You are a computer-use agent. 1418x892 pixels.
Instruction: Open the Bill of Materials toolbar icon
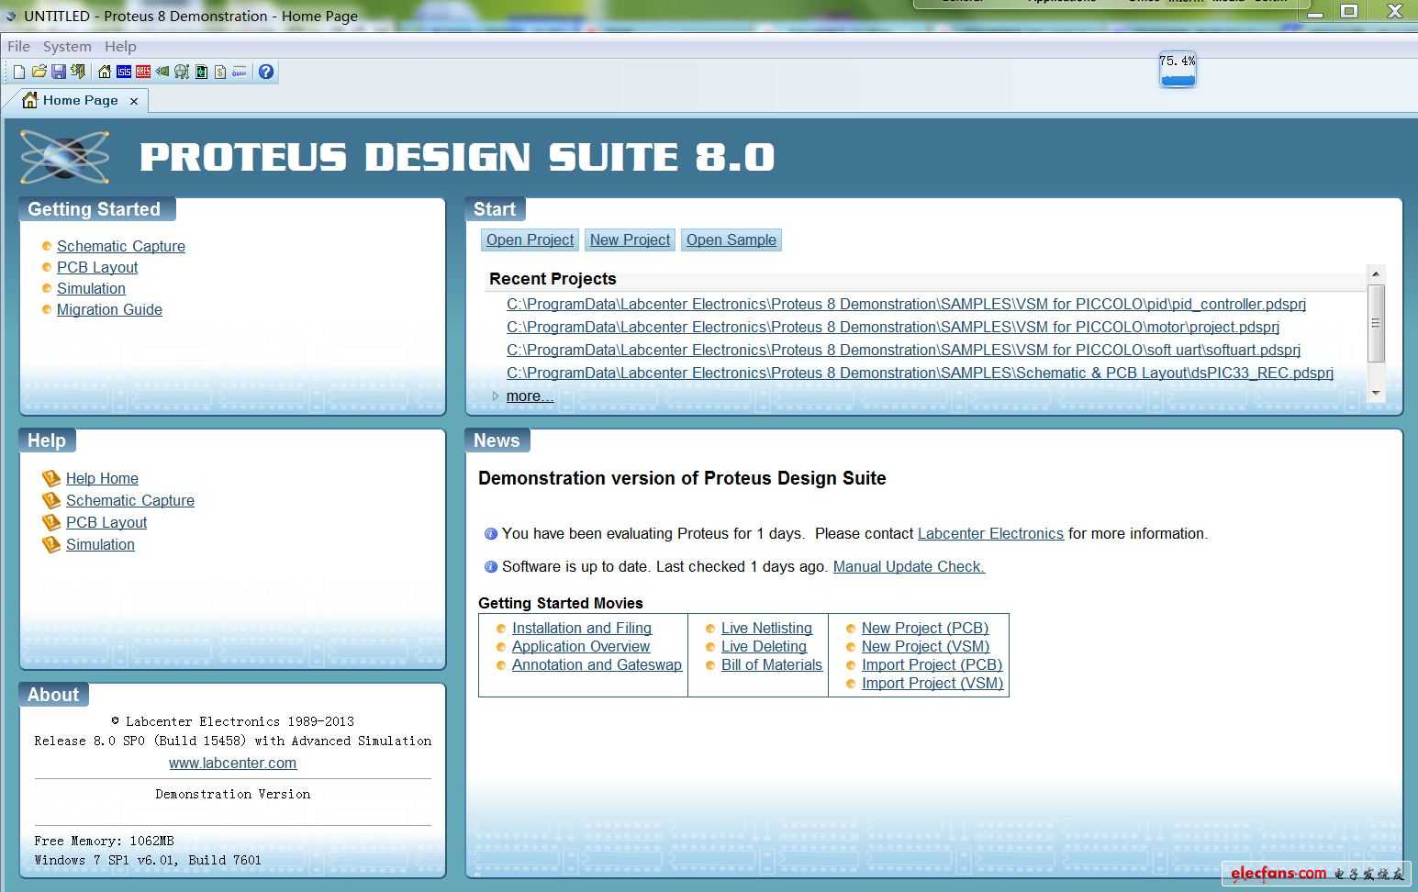click(x=220, y=72)
